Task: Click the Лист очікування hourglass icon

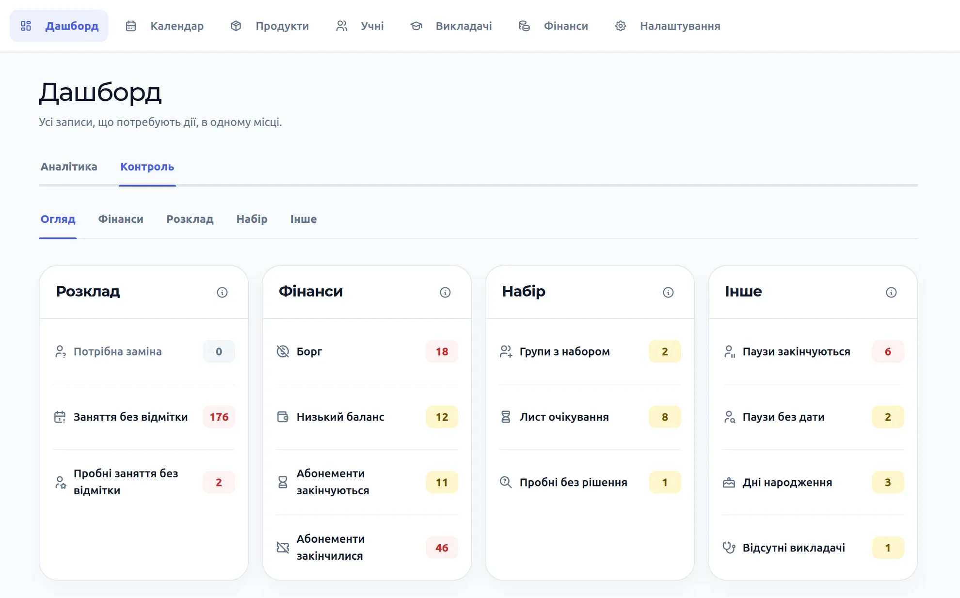Action: pyautogui.click(x=506, y=417)
